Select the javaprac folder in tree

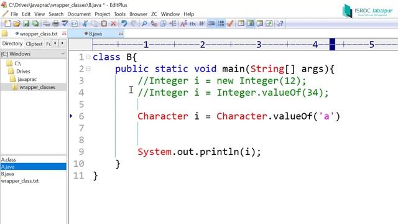coord(27,79)
